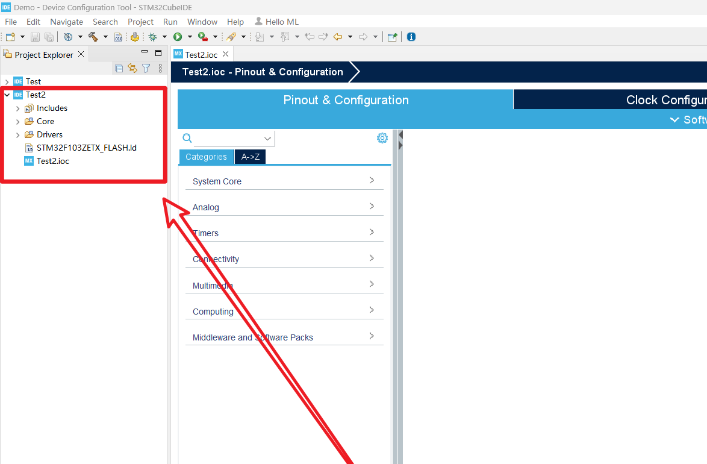Viewport: 707px width, 464px height.
Task: Click the blue Information Center icon
Action: [x=411, y=37]
